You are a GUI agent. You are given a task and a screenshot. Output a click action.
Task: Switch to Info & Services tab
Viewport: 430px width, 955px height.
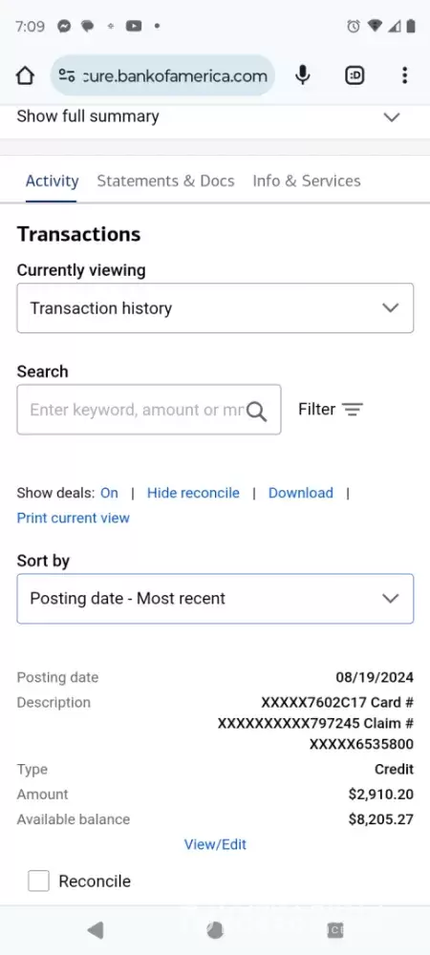307,180
